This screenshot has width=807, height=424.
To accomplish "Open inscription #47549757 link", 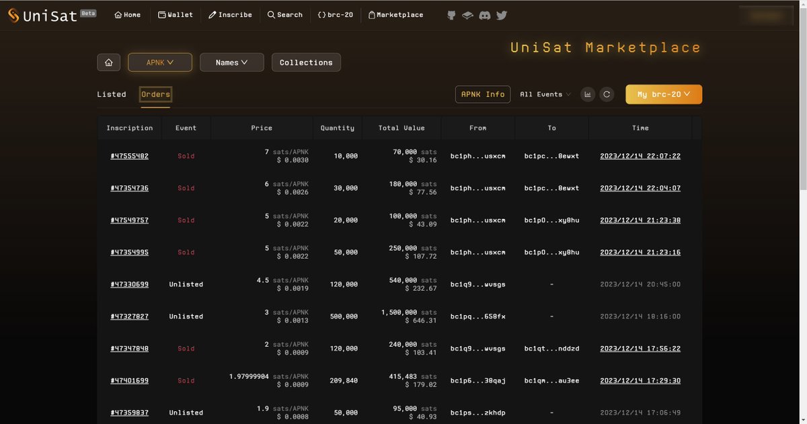I will pyautogui.click(x=130, y=220).
